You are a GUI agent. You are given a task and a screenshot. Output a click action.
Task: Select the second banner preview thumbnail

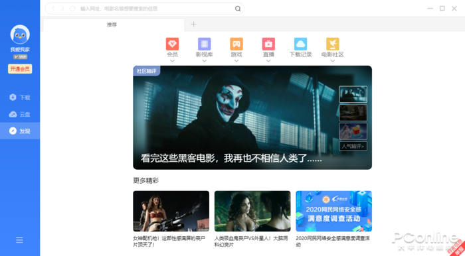[353, 113]
